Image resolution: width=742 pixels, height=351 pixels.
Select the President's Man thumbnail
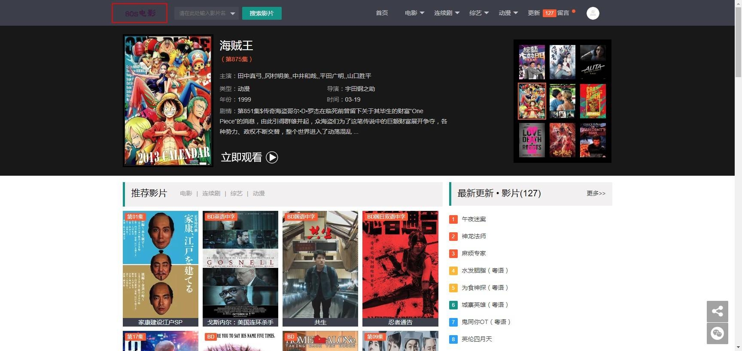pyautogui.click(x=593, y=140)
